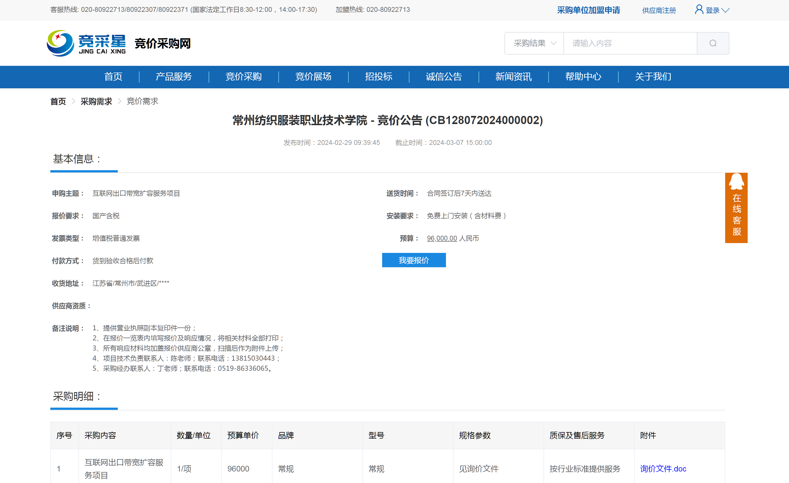789x483 pixels.
Task: Open the 招投标 navigation item
Action: [x=378, y=77]
